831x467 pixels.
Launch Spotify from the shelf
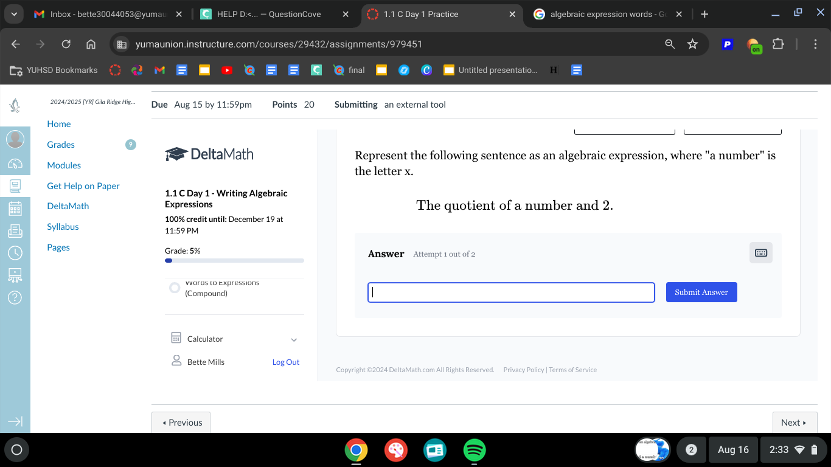[475, 450]
